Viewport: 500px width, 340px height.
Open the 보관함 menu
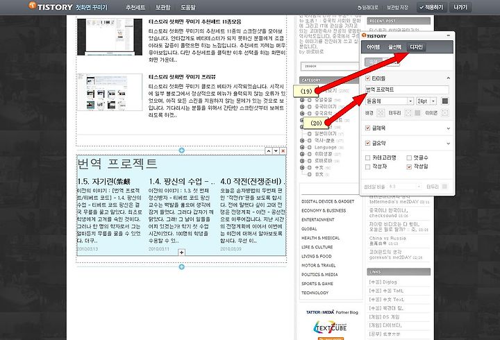(162, 7)
